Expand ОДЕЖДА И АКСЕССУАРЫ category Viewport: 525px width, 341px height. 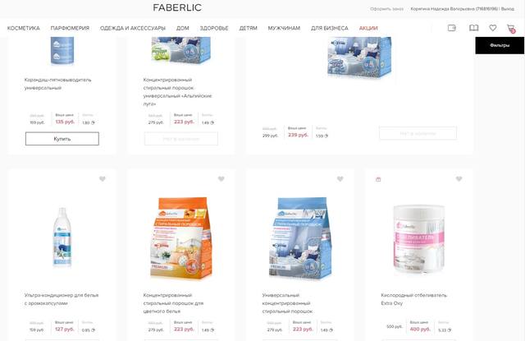click(x=133, y=28)
